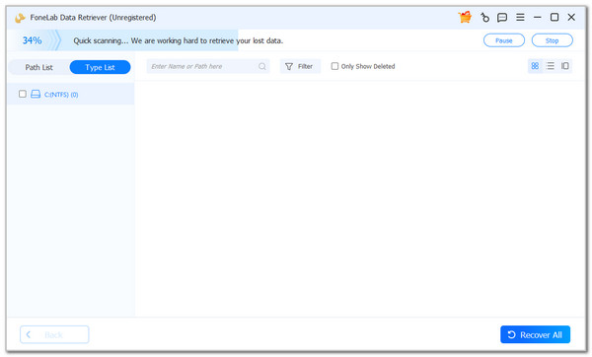Switch to detail content view icon

(565, 66)
